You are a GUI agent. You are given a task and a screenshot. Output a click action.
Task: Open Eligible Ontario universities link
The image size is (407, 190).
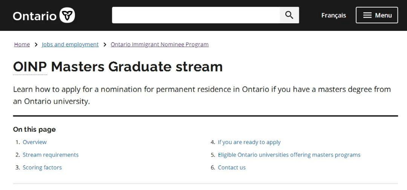(289, 155)
